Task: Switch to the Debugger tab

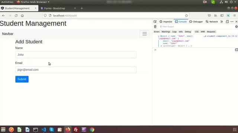Action: coord(196,21)
